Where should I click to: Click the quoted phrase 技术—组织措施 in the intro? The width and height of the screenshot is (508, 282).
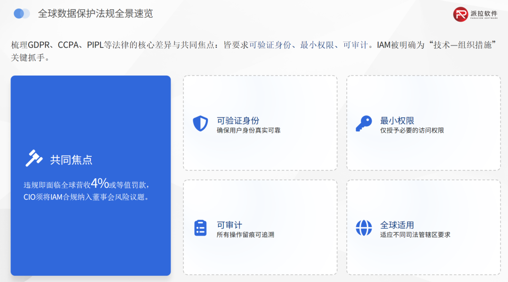[462, 45]
